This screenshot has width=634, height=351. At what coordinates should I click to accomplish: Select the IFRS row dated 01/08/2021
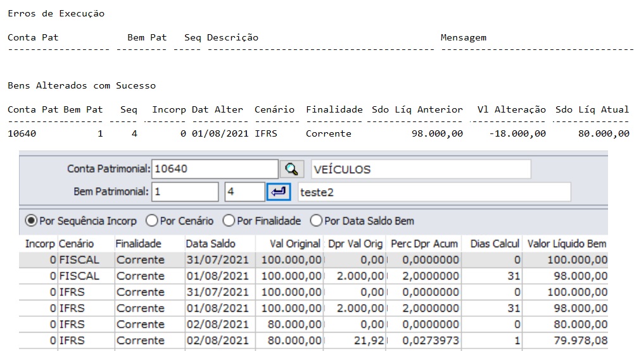pos(314,308)
